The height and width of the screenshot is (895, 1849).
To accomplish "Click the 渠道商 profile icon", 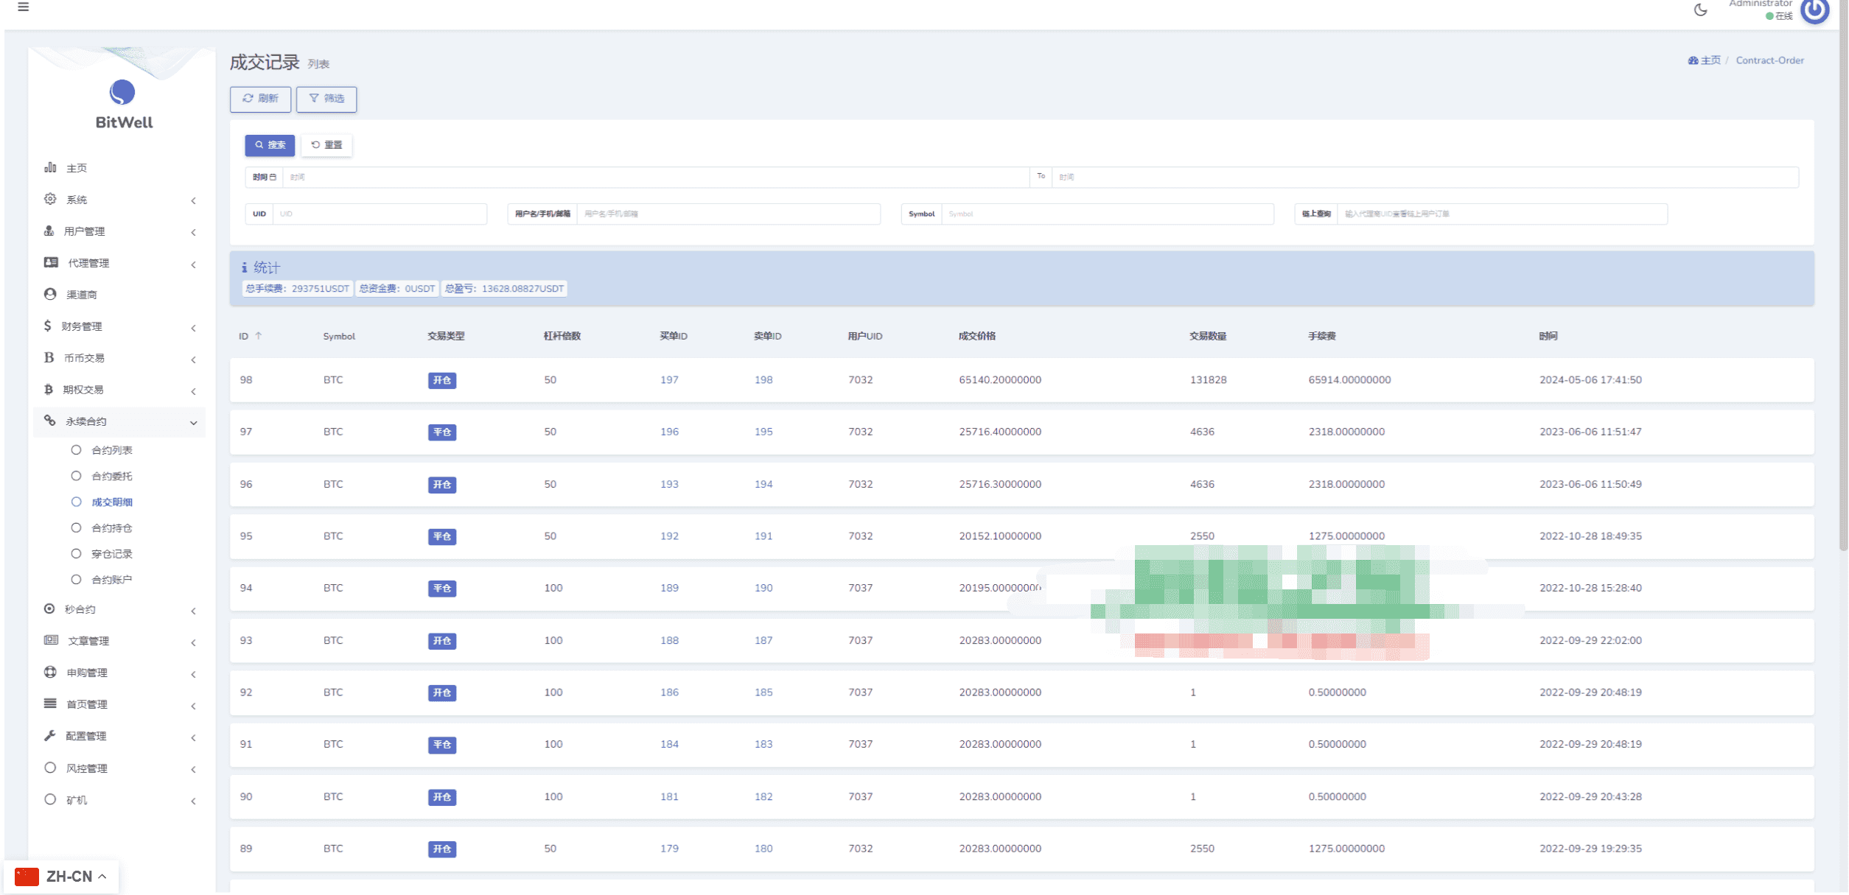I will (x=50, y=294).
